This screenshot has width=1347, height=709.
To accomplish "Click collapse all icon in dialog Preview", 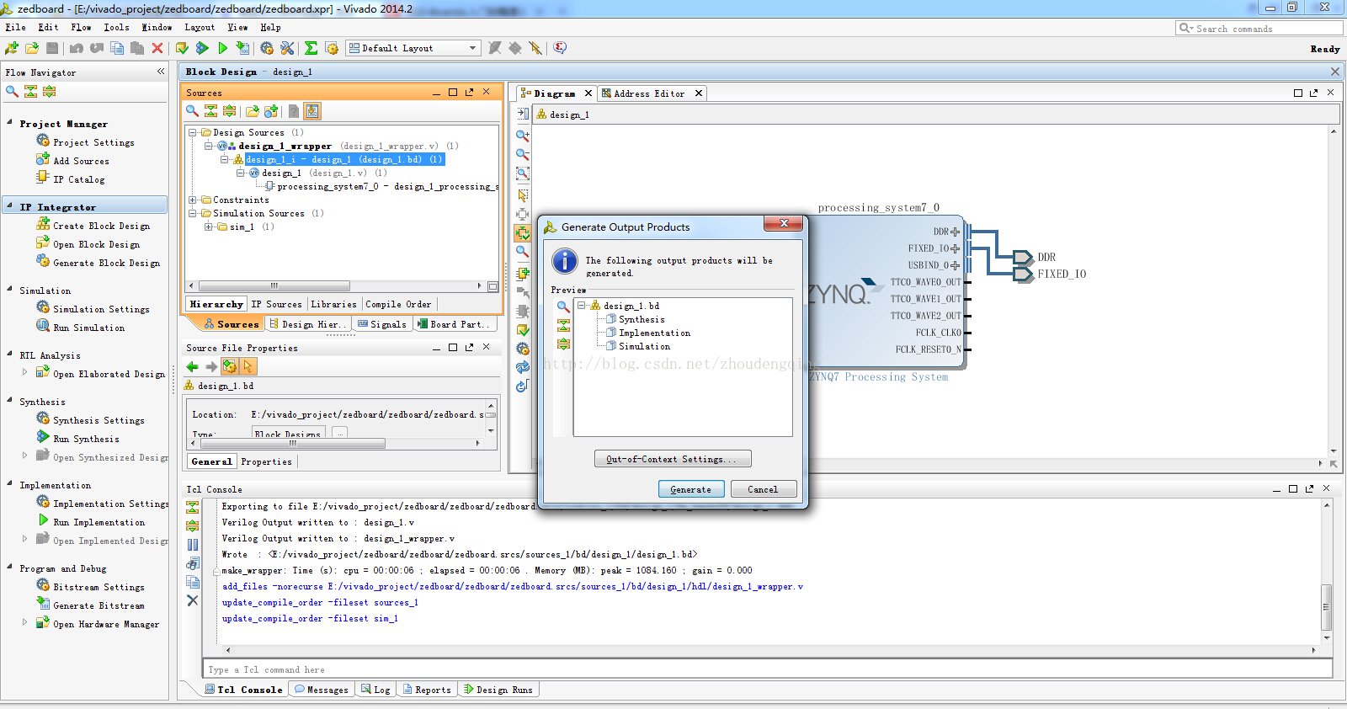I will (x=563, y=325).
